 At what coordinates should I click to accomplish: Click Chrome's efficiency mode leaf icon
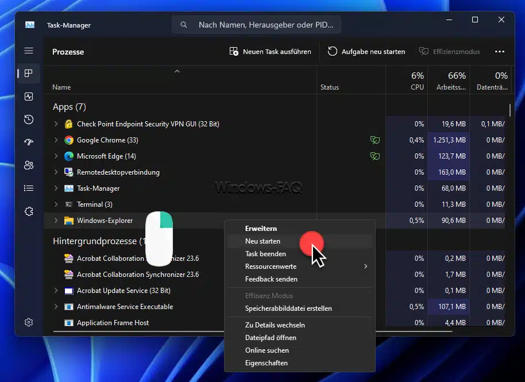pos(375,140)
